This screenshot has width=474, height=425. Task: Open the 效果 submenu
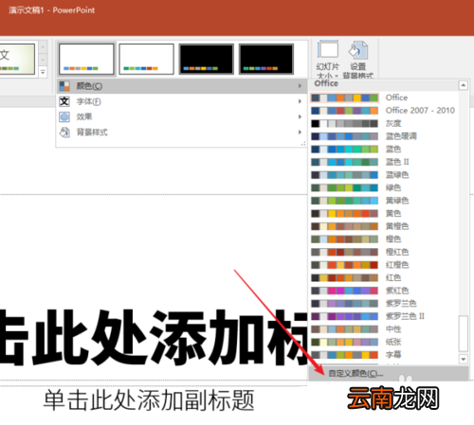coord(182,116)
